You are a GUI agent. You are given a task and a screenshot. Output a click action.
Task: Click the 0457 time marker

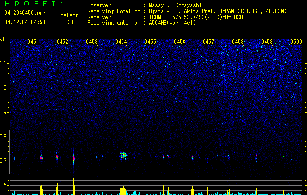pos(208,42)
